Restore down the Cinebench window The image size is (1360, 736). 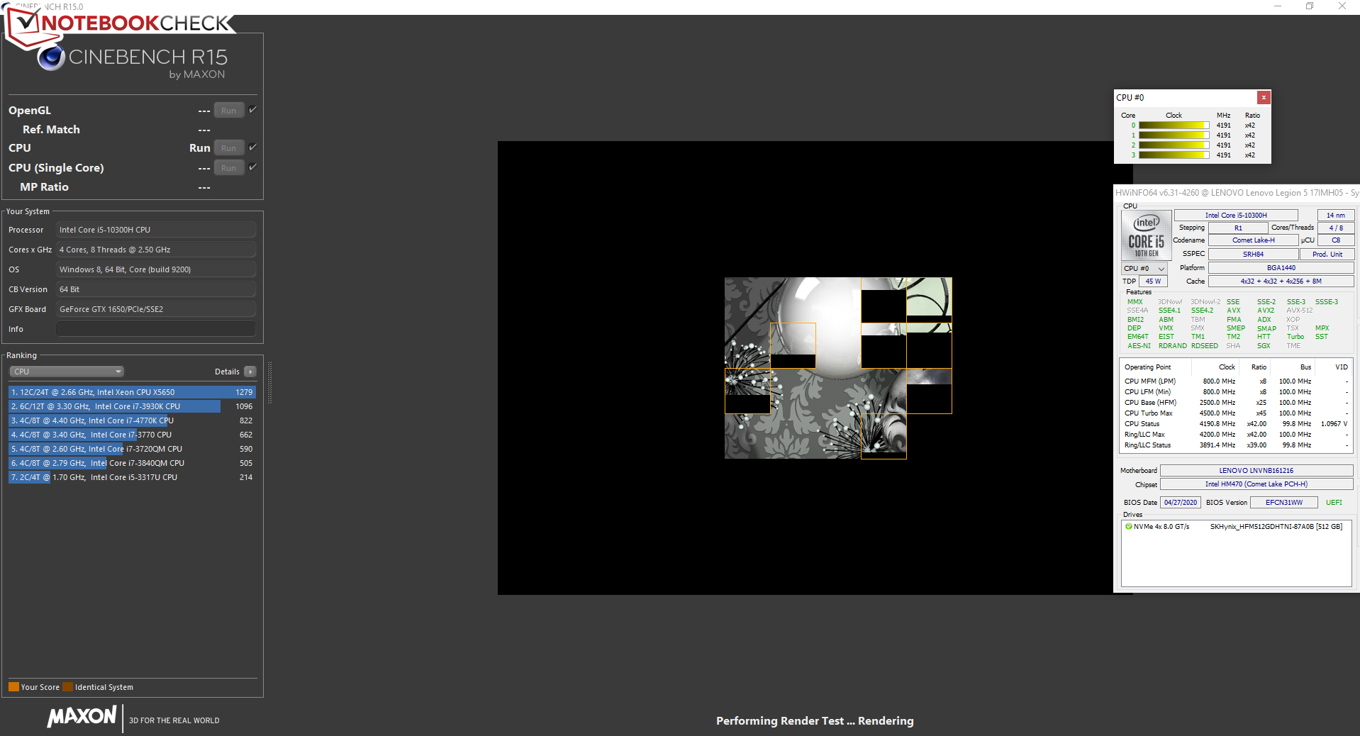1310,6
